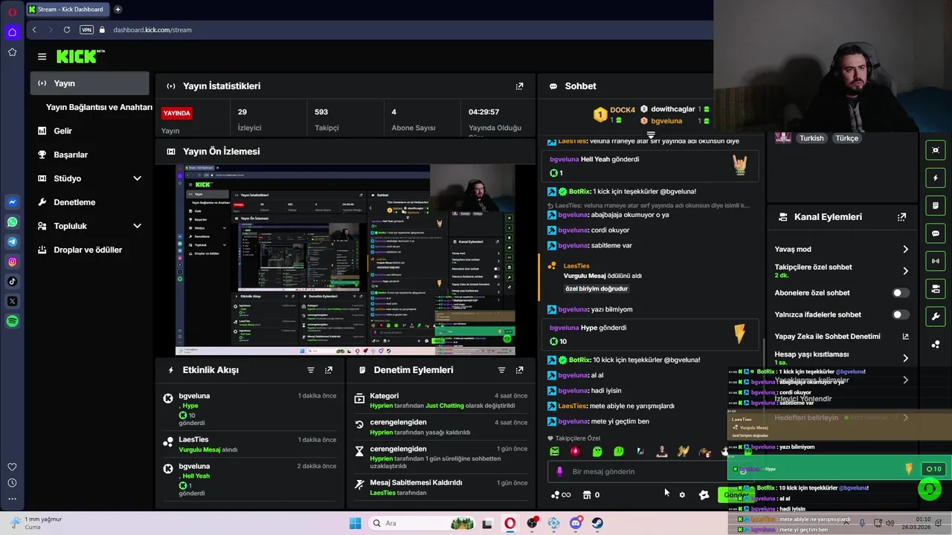Toggle Abonelere özel sohbet switch
Viewport: 952px width, 535px height.
901,293
